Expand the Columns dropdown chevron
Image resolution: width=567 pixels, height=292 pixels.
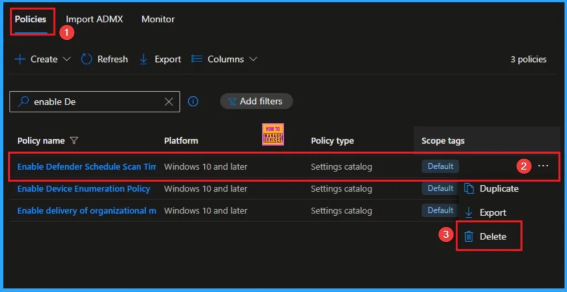[x=253, y=59]
